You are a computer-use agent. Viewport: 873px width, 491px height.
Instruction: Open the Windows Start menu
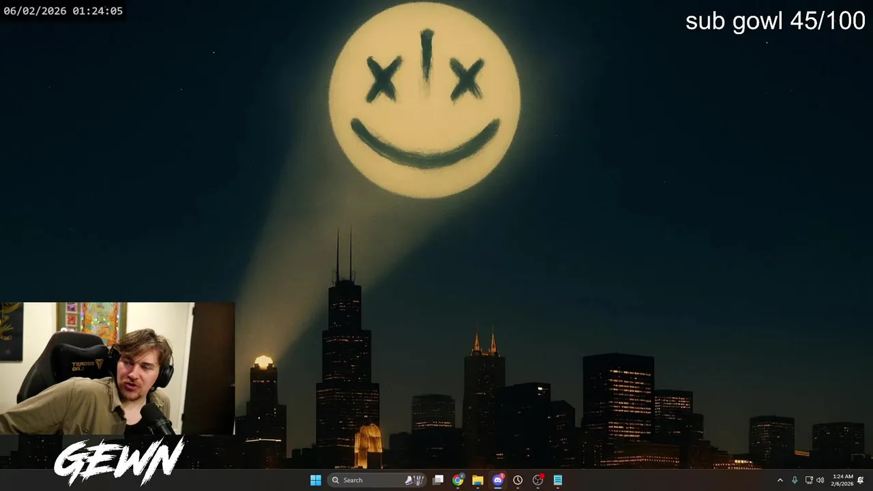pyautogui.click(x=316, y=480)
